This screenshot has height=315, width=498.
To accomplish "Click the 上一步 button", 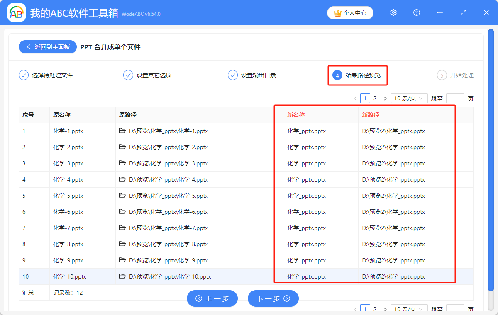I will 212,298.
